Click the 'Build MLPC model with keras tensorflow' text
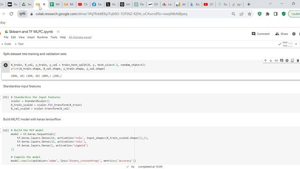 32,119
